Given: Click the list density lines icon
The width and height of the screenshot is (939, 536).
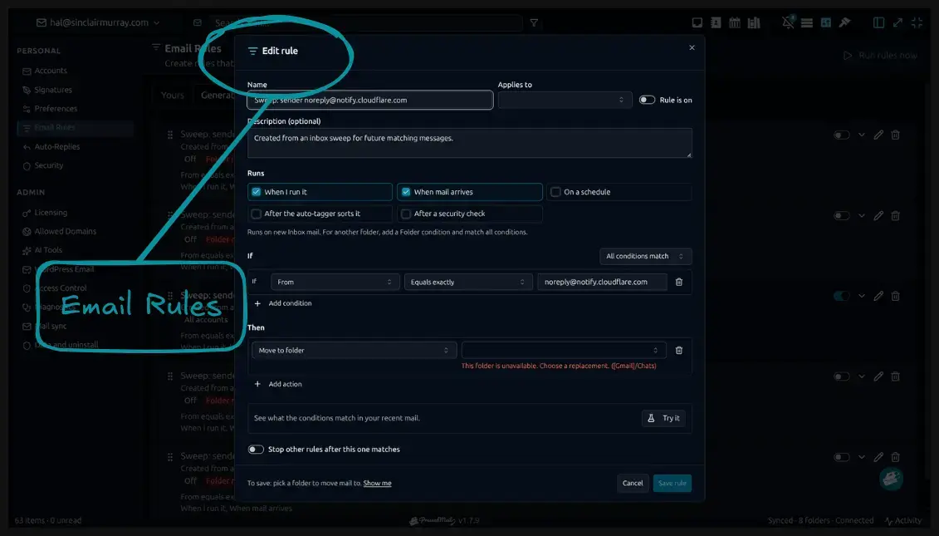Looking at the screenshot, I should (807, 22).
